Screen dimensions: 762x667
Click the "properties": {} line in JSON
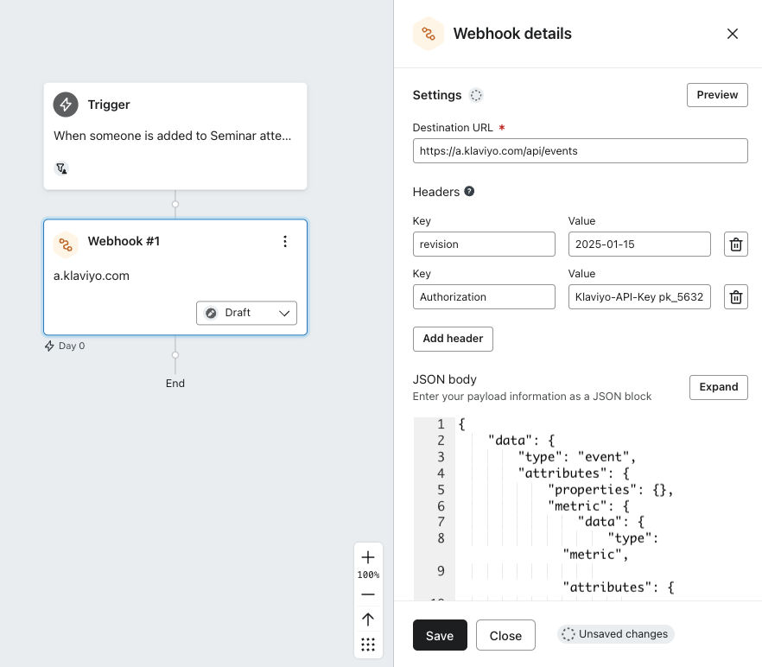click(610, 490)
